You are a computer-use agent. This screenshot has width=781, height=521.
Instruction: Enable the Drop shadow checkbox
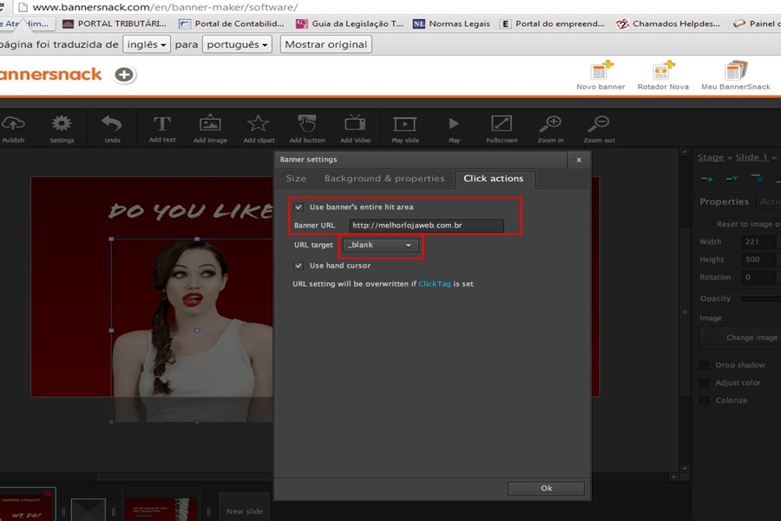[x=705, y=365]
